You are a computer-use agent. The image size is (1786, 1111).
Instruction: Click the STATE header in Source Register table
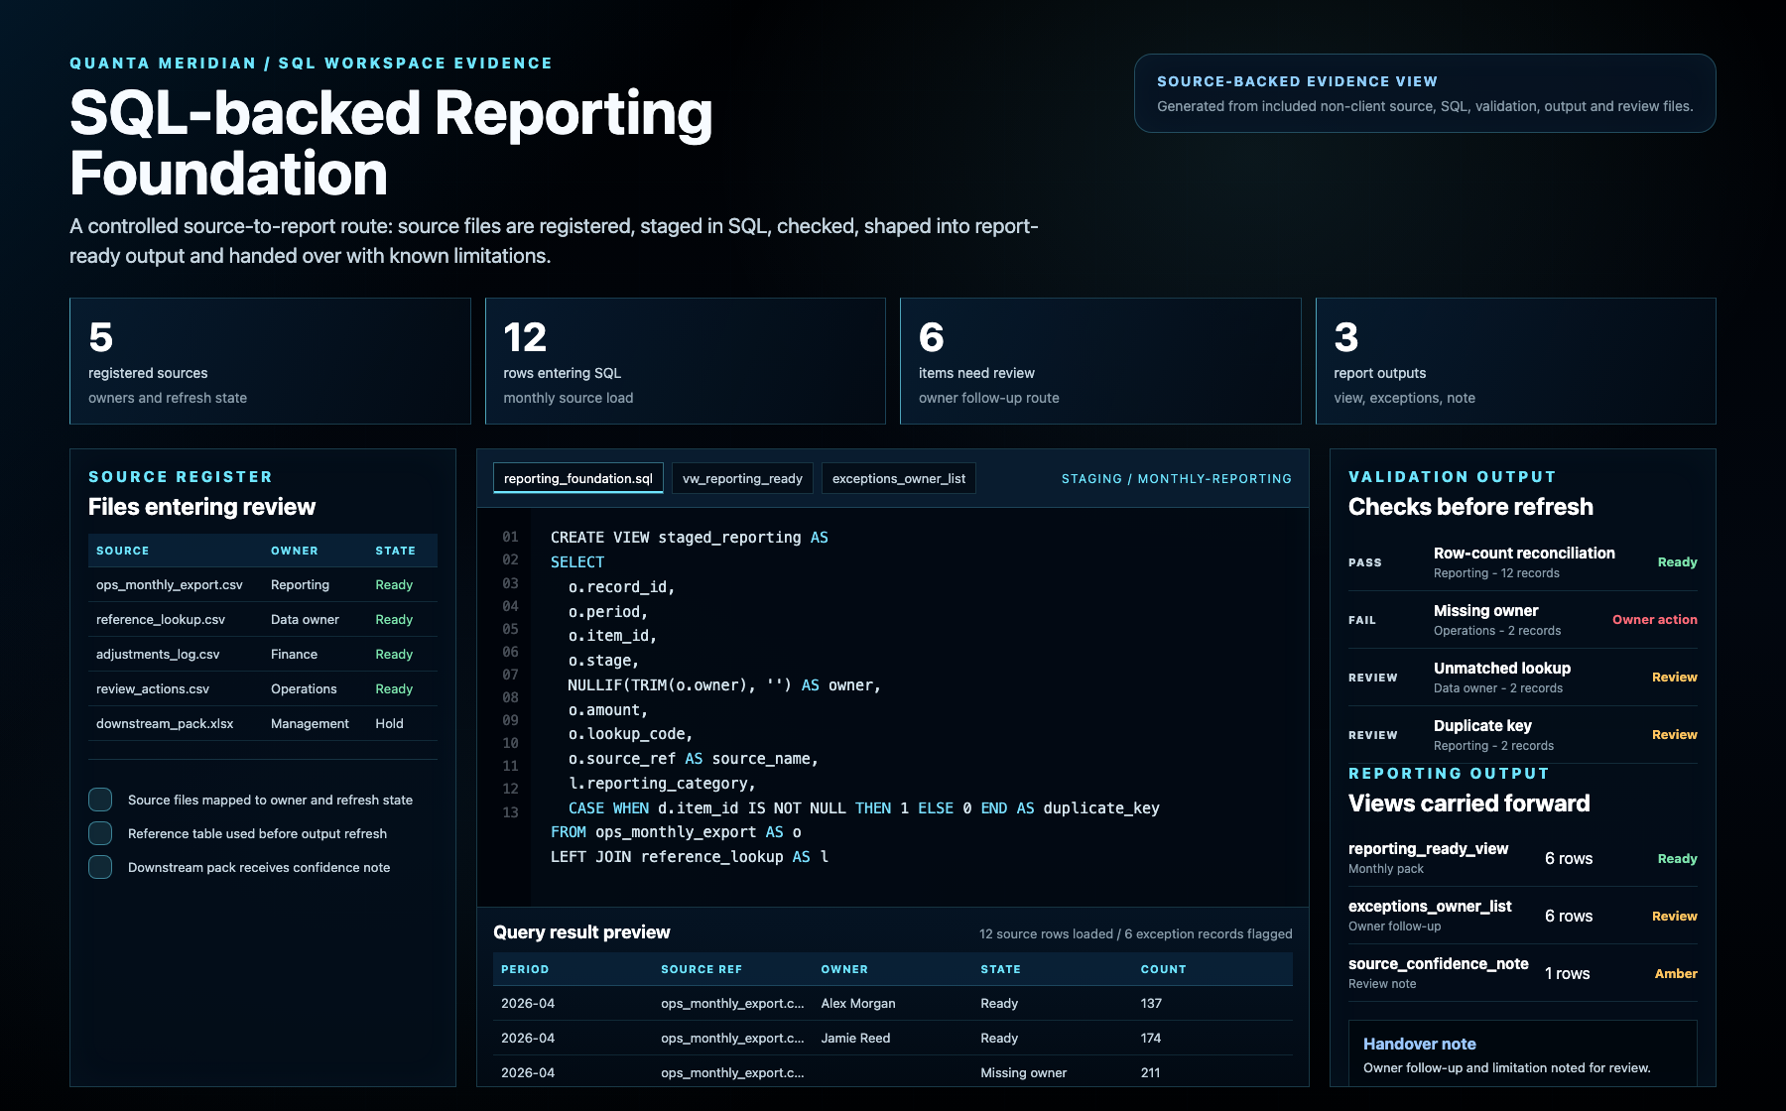point(395,551)
